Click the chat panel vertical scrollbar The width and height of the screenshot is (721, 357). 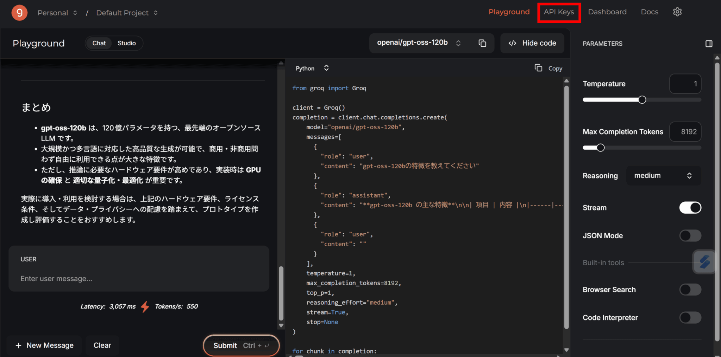[x=281, y=293]
